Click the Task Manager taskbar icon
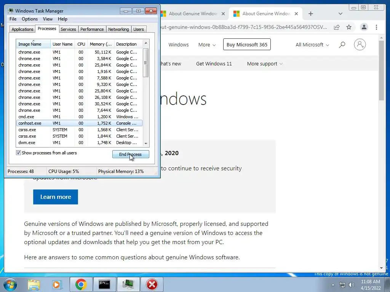Screen dimensions: 390x292 128,284
